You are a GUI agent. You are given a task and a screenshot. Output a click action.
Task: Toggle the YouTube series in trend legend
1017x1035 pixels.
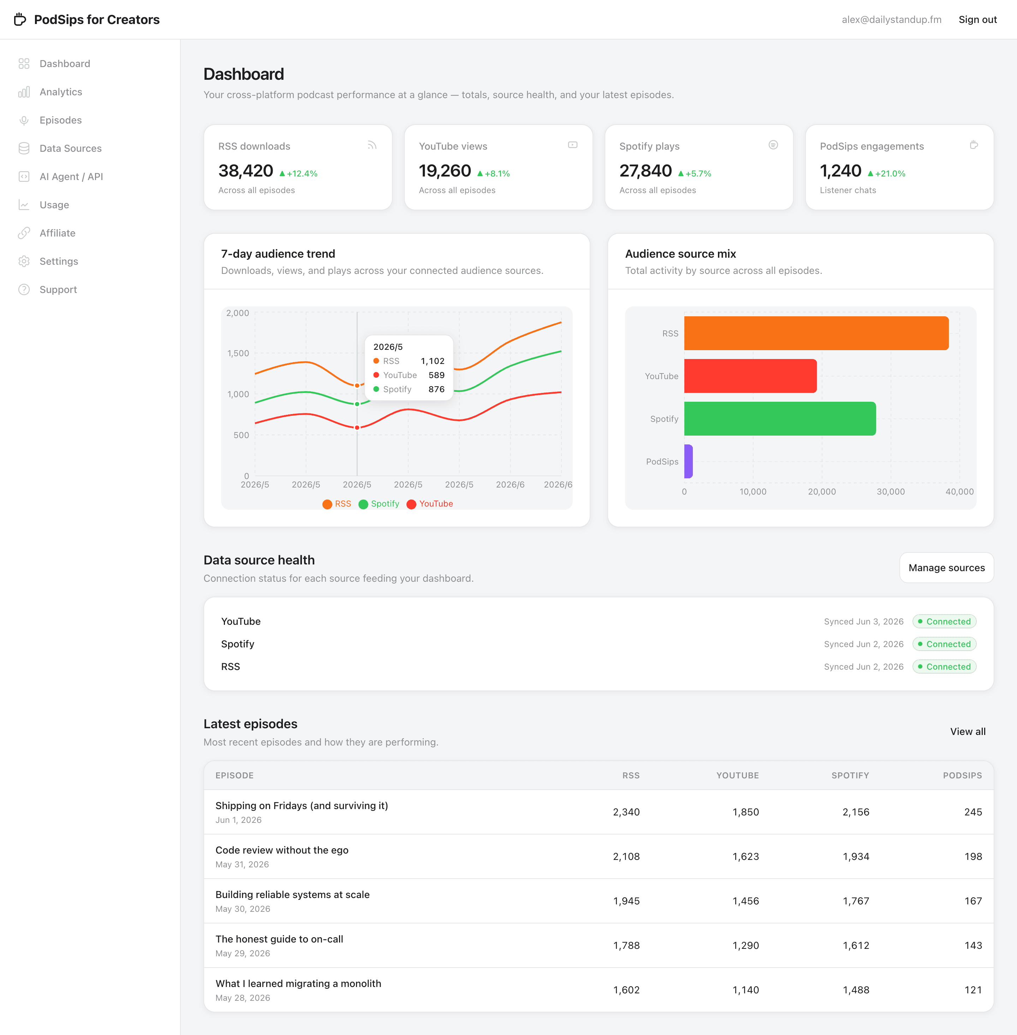[x=429, y=504]
